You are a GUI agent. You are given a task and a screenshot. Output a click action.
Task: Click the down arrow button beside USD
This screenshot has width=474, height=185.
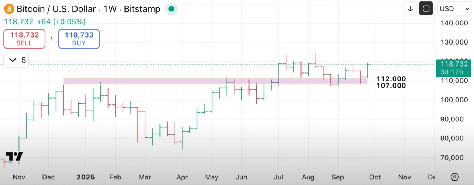click(410, 8)
